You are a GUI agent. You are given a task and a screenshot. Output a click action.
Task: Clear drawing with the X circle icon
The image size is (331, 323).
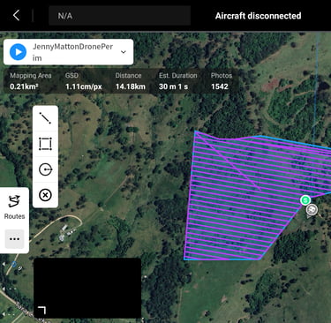pyautogui.click(x=45, y=195)
